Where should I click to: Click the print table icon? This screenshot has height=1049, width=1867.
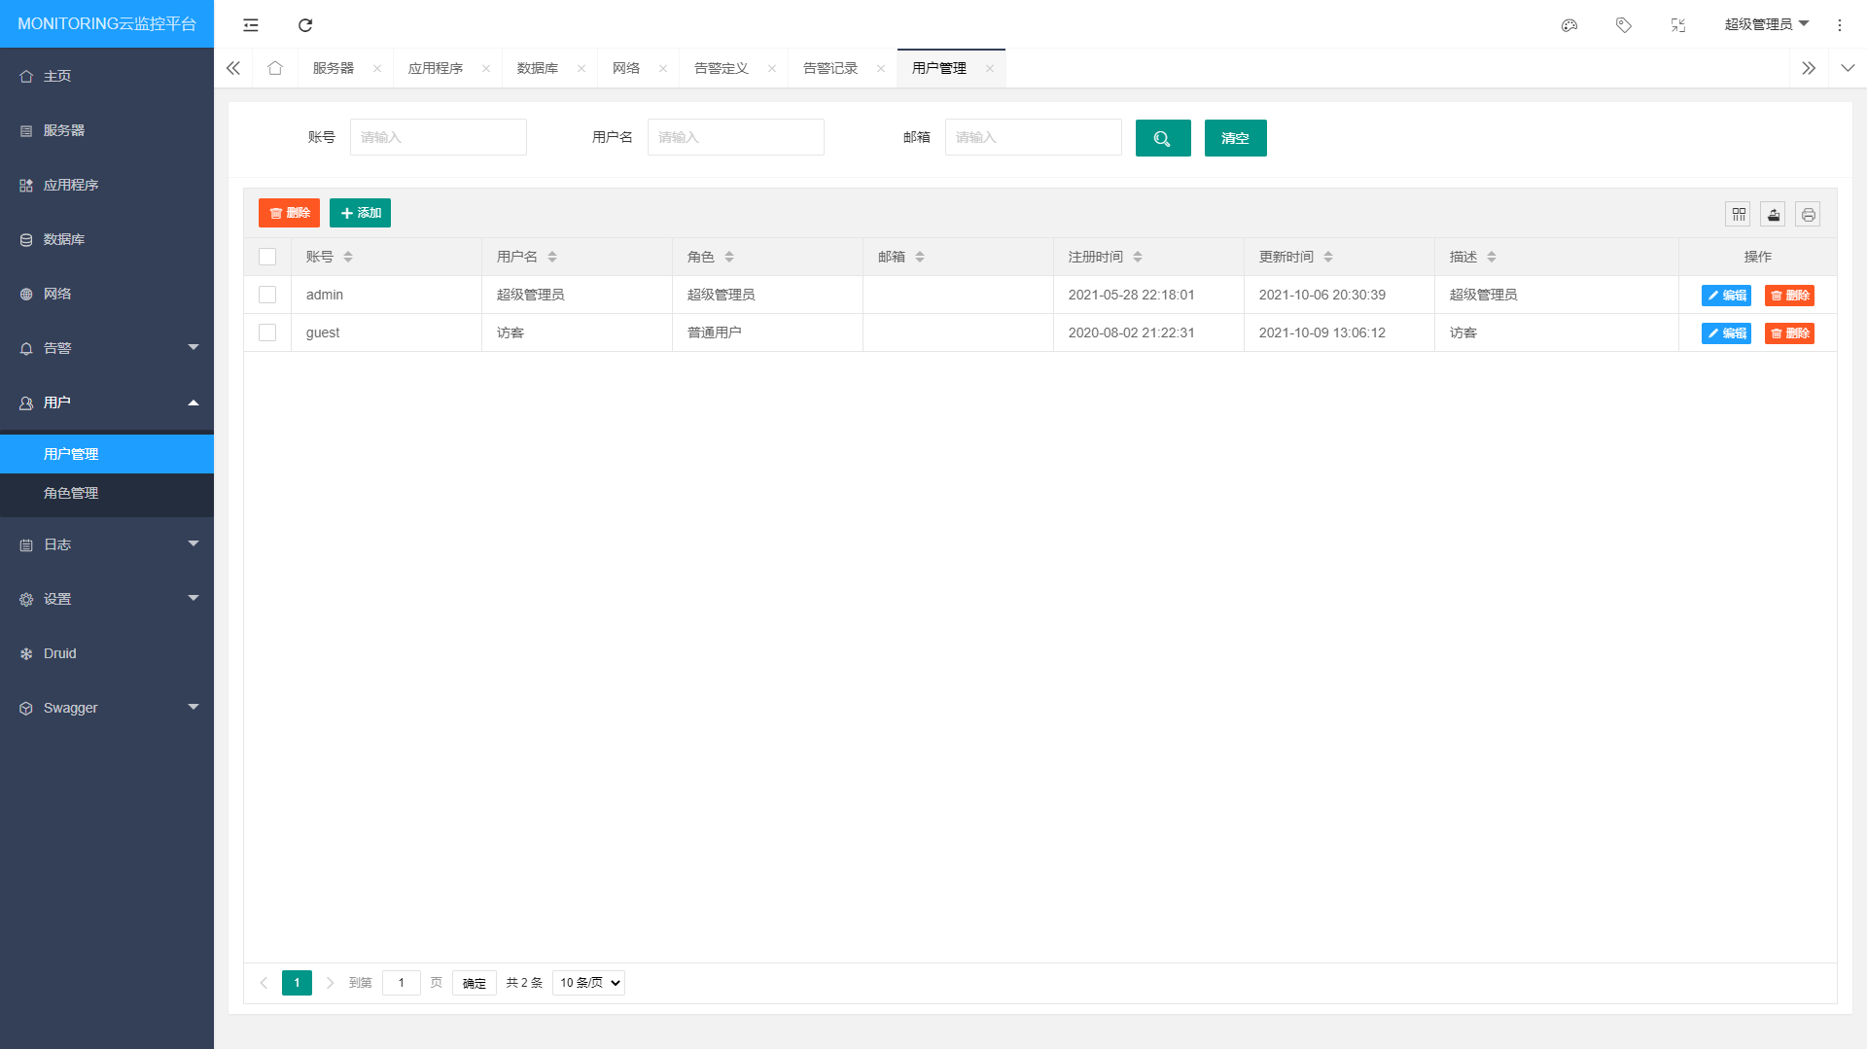pos(1808,214)
